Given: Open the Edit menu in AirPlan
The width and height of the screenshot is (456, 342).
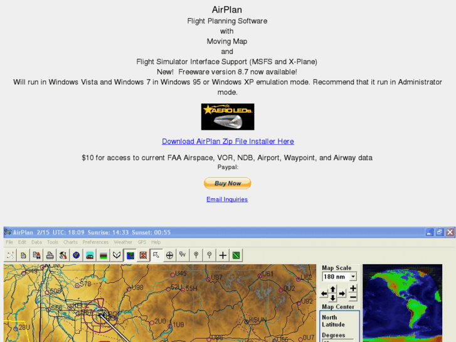Looking at the screenshot, I should coord(22,242).
